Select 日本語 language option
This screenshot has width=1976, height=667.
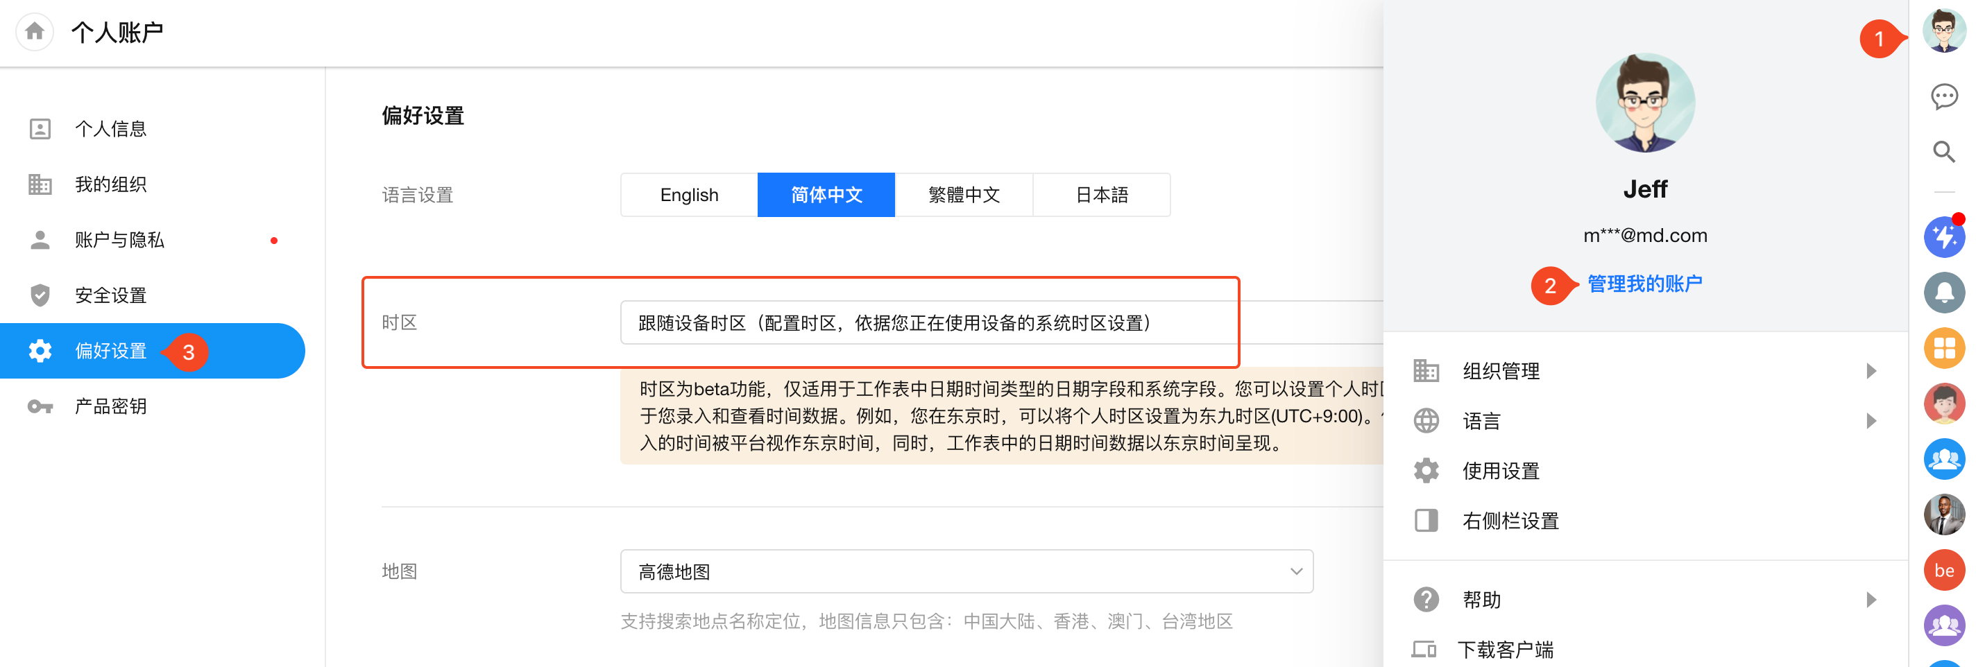(1101, 195)
